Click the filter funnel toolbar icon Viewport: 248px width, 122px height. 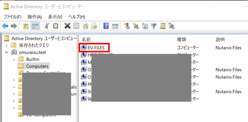pyautogui.click(x=153, y=26)
